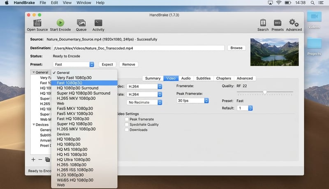Click the HandBrake app menu

(24, 3)
